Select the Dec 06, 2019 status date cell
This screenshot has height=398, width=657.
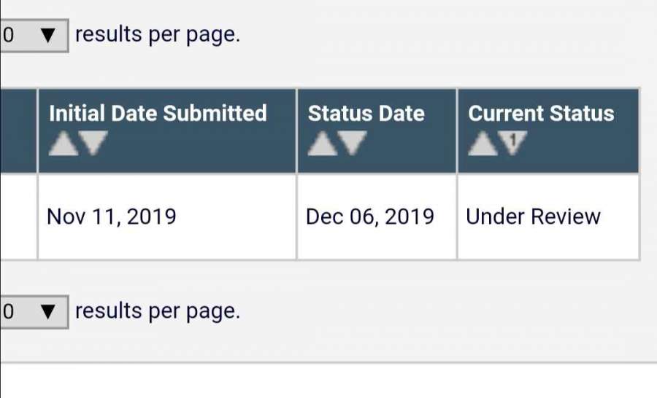[369, 216]
